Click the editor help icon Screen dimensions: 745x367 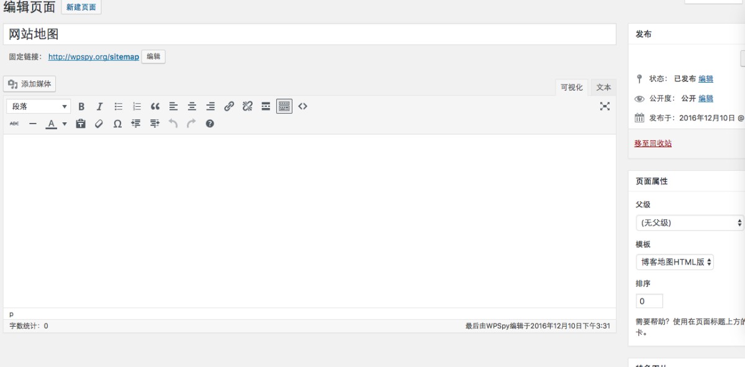[x=210, y=124]
